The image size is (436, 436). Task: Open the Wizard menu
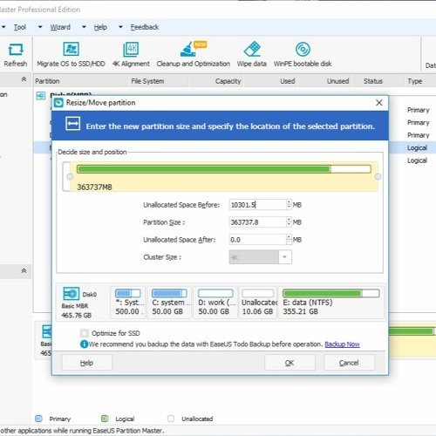(x=60, y=27)
